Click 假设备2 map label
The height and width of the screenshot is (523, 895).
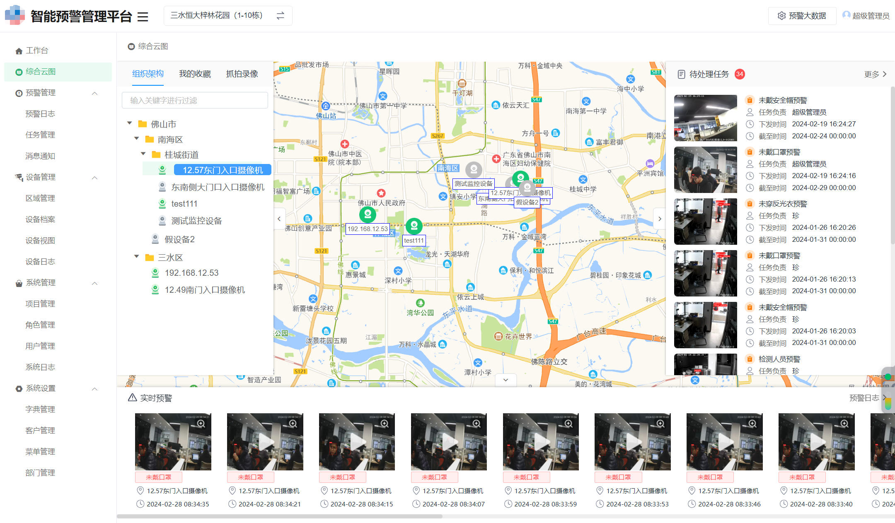click(527, 202)
